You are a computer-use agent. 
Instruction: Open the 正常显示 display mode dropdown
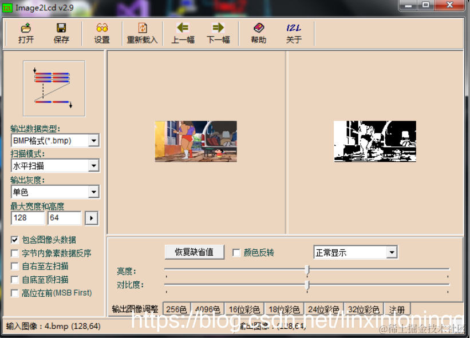click(393, 252)
